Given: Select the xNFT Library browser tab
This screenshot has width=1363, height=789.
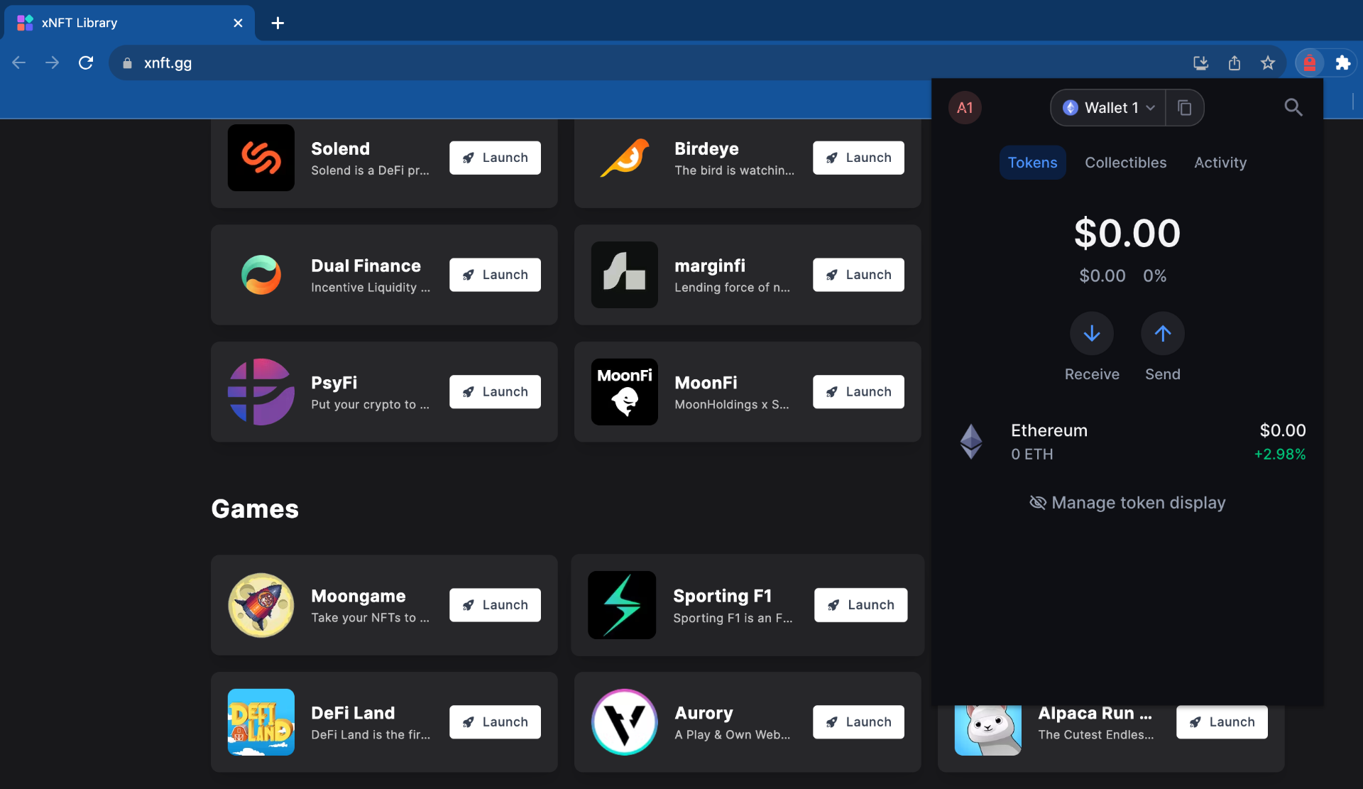Looking at the screenshot, I should (128, 23).
